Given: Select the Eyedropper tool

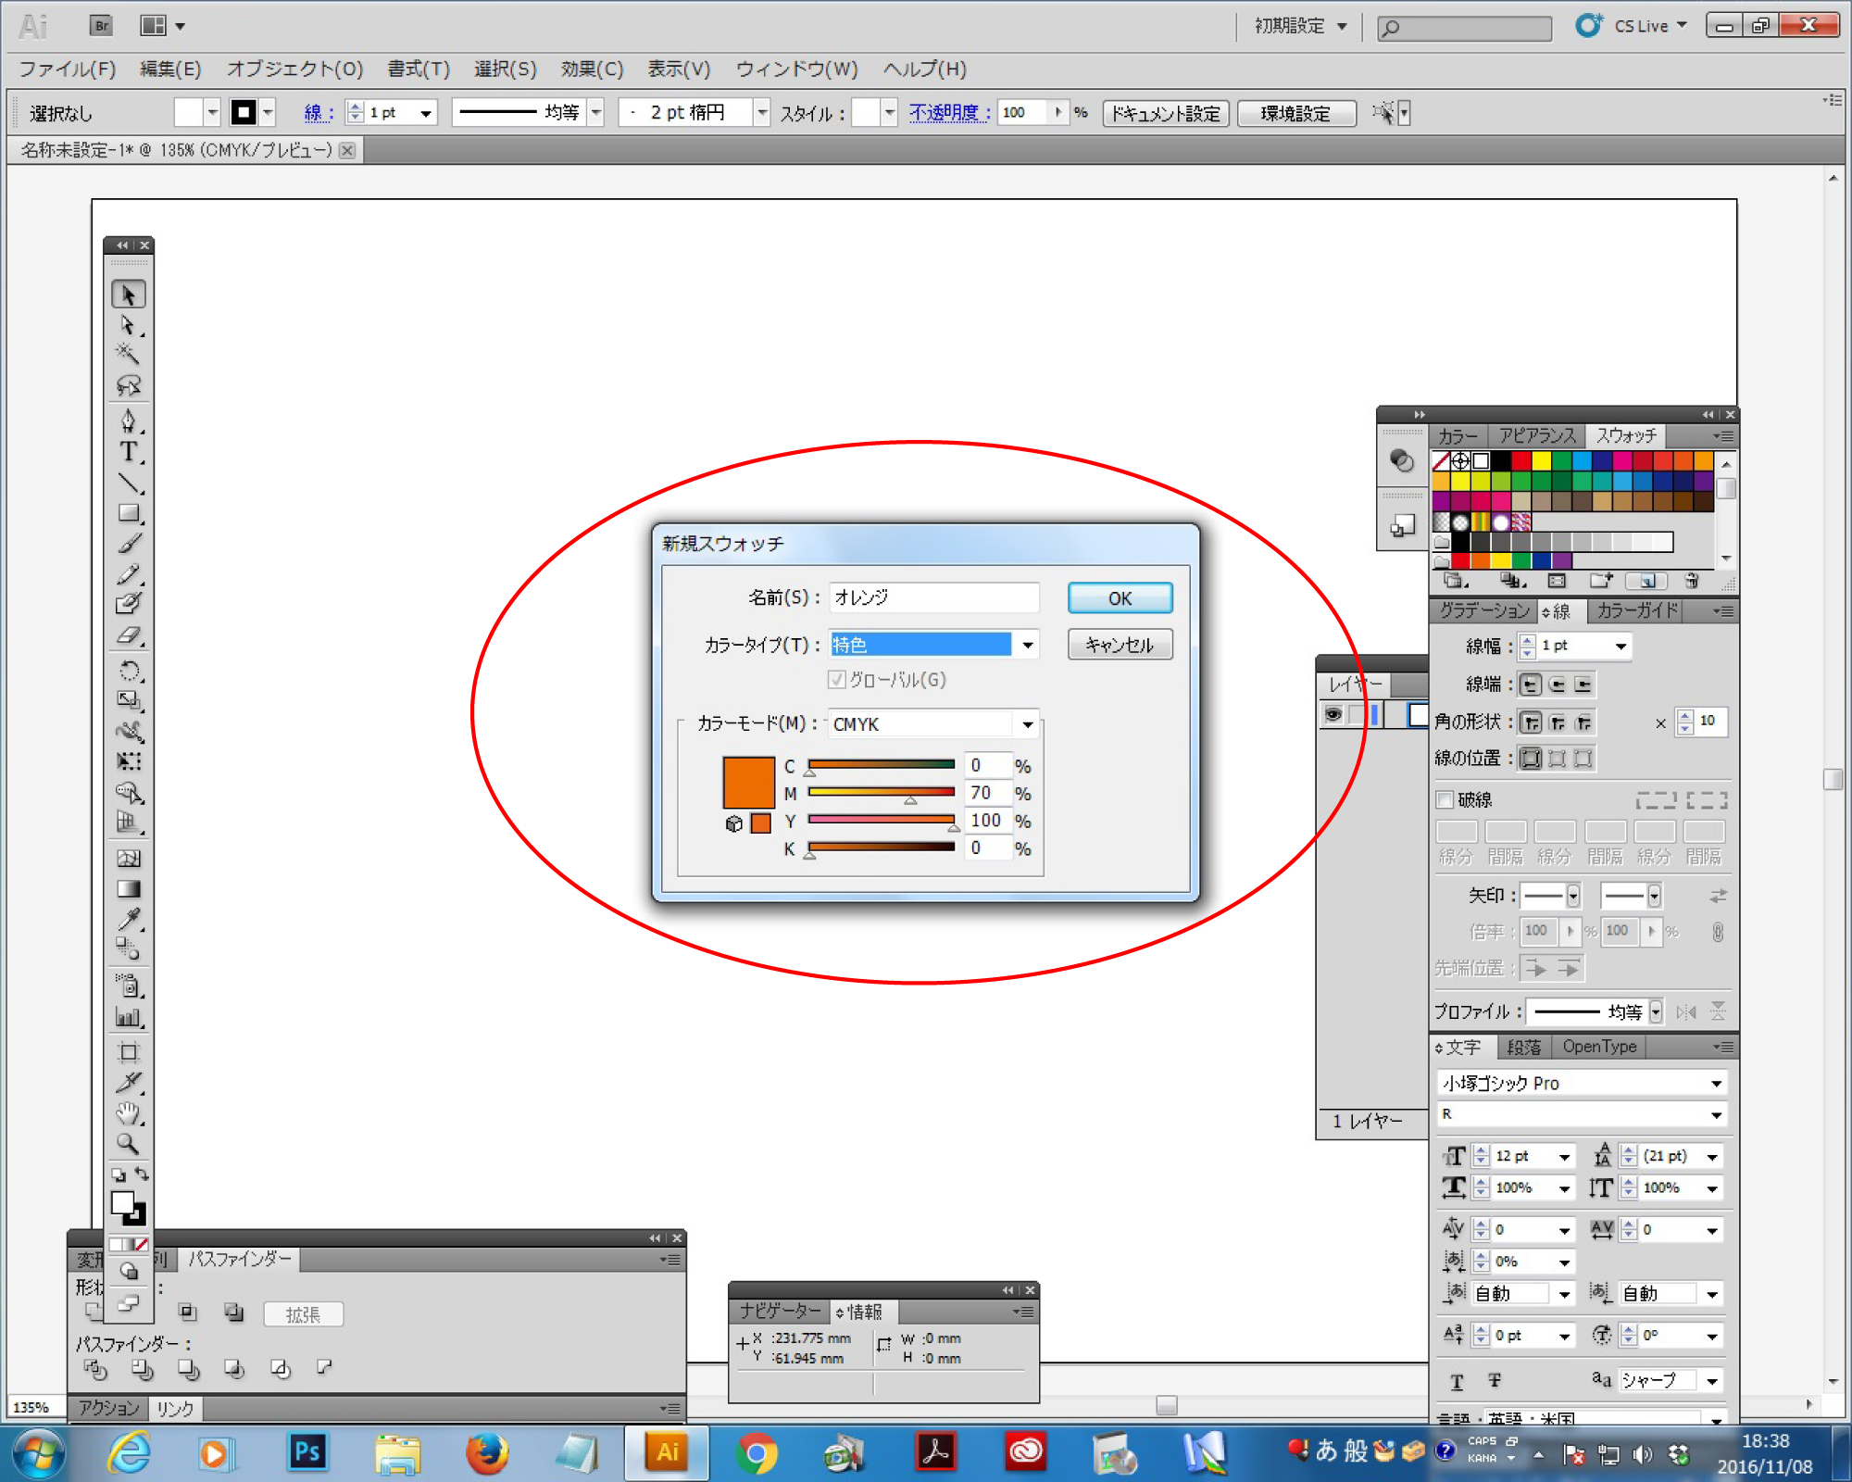Looking at the screenshot, I should pos(128,919).
